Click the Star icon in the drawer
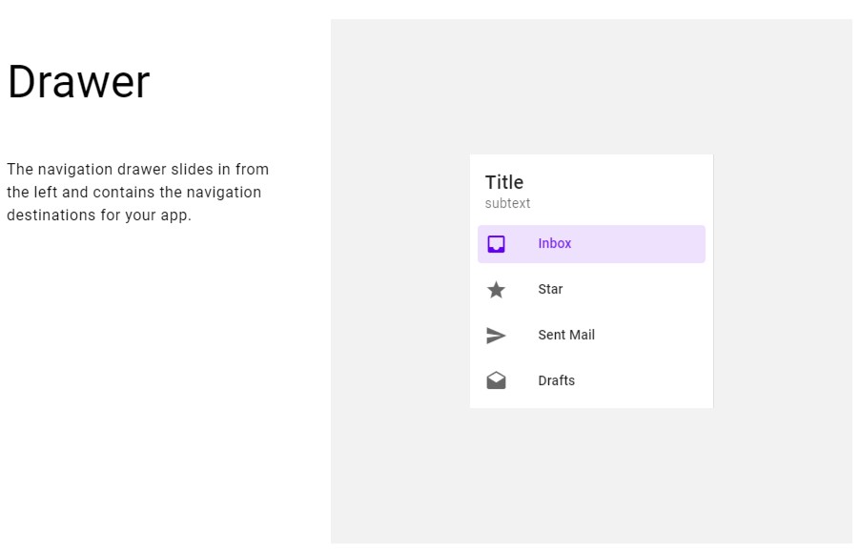Image resolution: width=860 pixels, height=552 pixels. click(496, 290)
